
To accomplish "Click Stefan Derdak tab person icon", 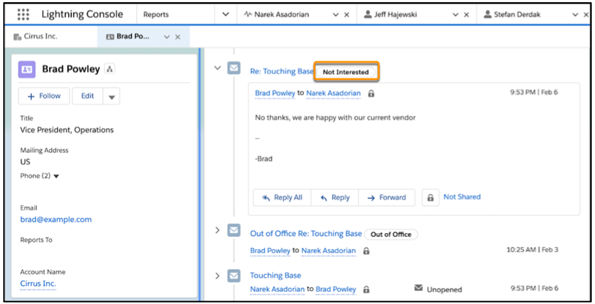I will 487,14.
